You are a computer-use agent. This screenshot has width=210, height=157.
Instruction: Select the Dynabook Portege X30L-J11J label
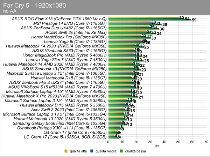click(62, 128)
